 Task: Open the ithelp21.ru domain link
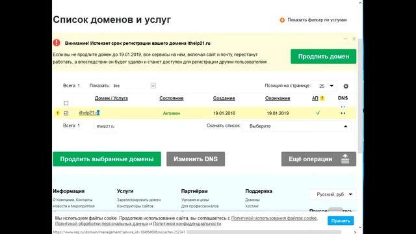tap(89, 112)
